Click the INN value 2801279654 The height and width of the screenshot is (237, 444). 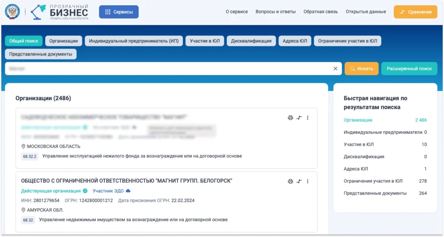coord(46,201)
